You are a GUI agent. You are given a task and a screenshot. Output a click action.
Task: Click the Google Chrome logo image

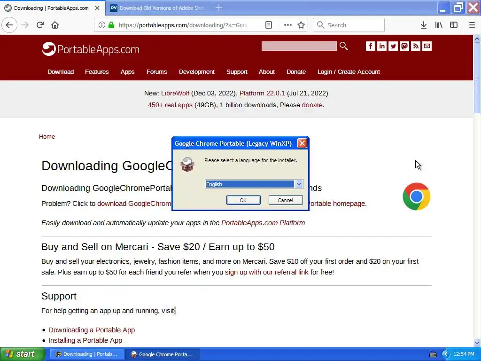416,196
